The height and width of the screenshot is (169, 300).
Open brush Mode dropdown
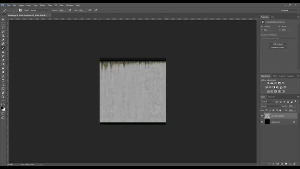tap(39, 10)
